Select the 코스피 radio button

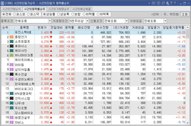[x=14, y=14]
